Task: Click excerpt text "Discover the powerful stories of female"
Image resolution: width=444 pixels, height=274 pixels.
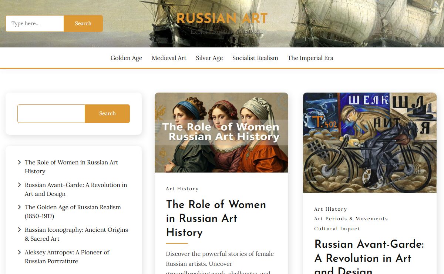Action: (220, 254)
